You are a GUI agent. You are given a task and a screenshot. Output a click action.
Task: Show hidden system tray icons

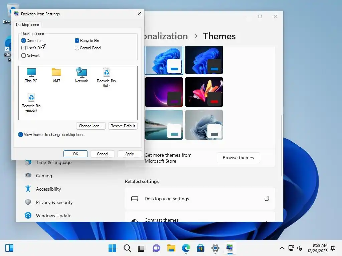(x=282, y=248)
